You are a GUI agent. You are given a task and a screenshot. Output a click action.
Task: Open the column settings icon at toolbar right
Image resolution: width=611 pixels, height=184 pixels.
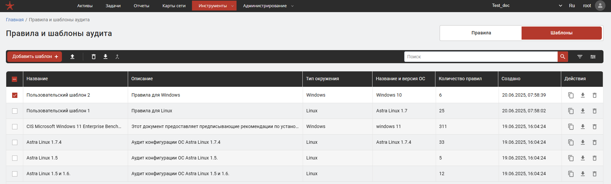click(593, 57)
